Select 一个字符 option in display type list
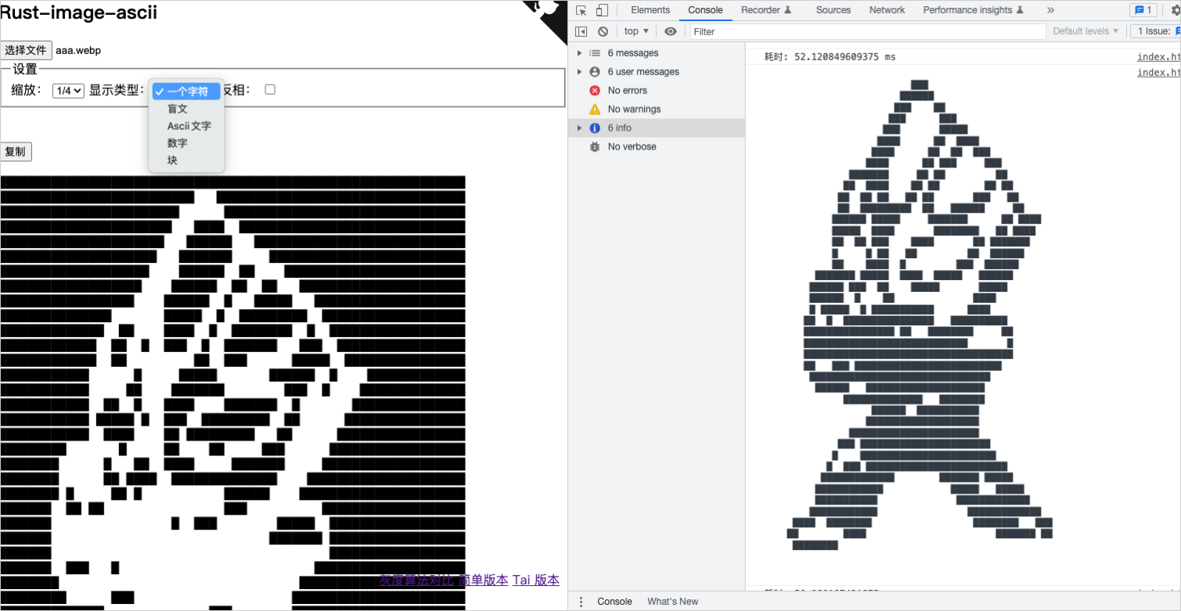 tap(186, 92)
